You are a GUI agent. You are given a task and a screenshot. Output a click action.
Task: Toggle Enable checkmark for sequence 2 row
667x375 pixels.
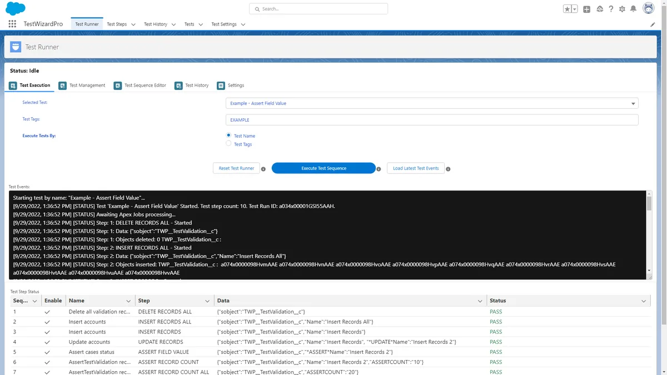point(47,322)
